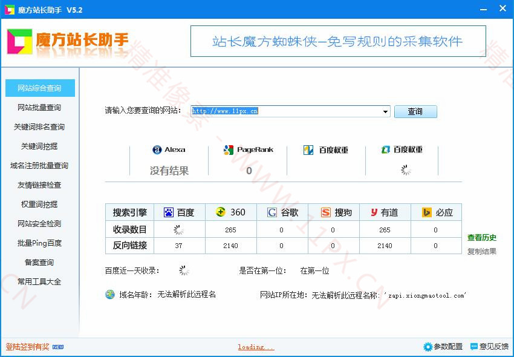Open 关键词挖掘 section
The image size is (514, 357).
[x=39, y=146]
